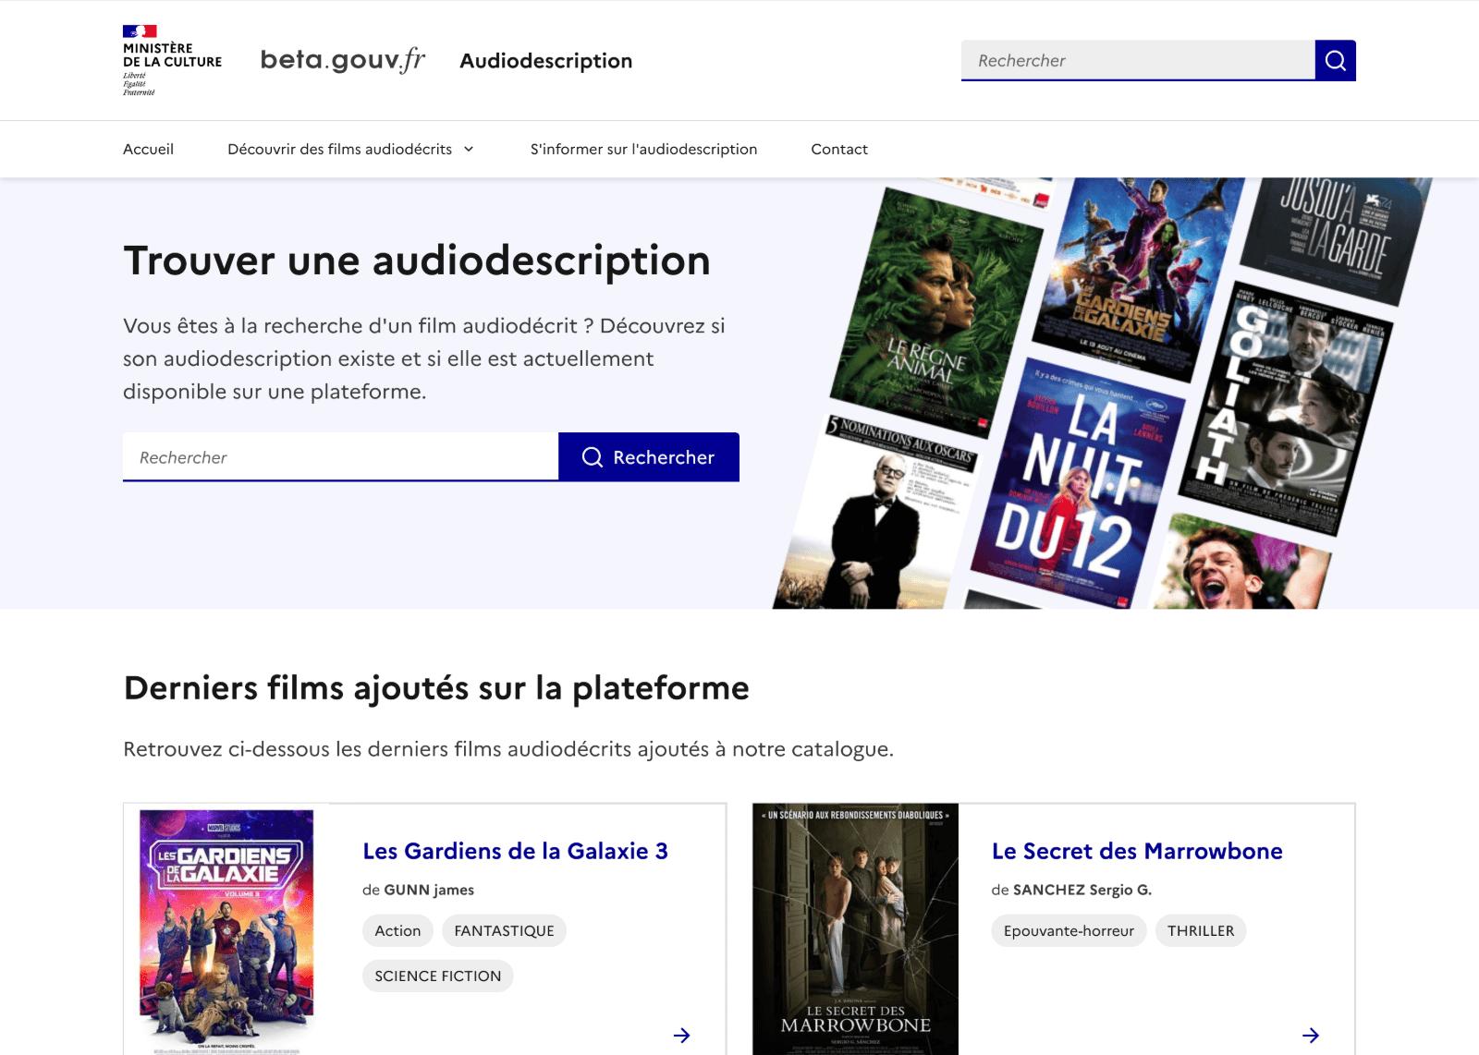Select the Epouvante-horreur genre tag

(1069, 931)
